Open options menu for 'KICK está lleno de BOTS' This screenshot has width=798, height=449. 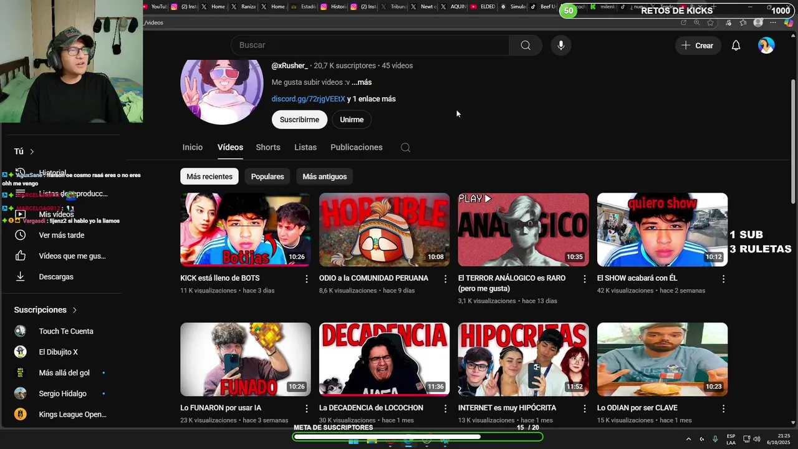click(306, 279)
